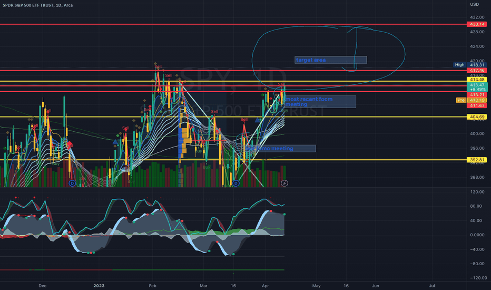The height and width of the screenshot is (290, 491).
Task: Click the High 418.31 label
Action: tap(470, 65)
